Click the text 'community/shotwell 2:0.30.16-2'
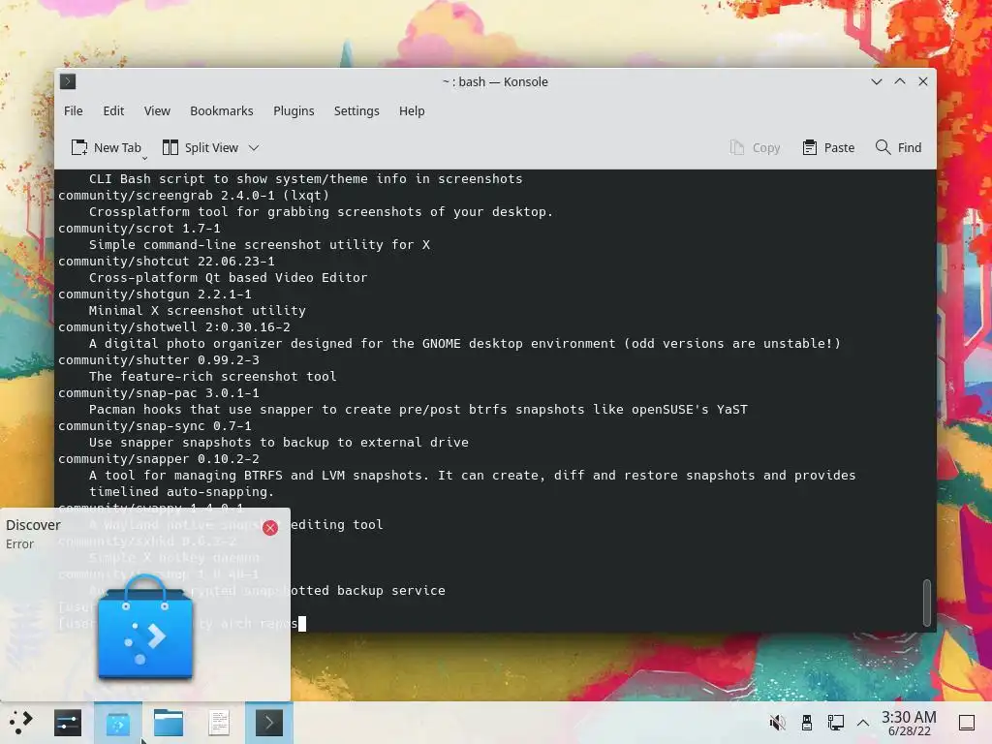This screenshot has width=992, height=744. tap(174, 327)
